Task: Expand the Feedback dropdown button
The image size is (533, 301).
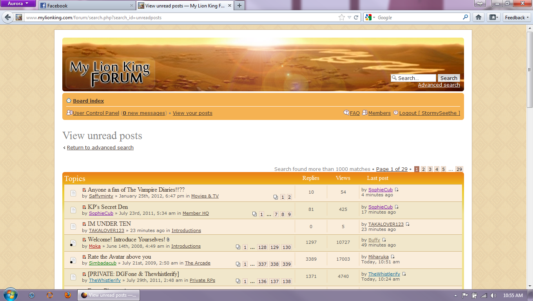Action: tap(517, 17)
